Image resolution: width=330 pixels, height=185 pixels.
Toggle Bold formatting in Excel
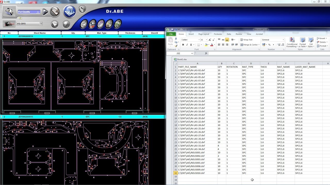pyautogui.click(x=183, y=45)
